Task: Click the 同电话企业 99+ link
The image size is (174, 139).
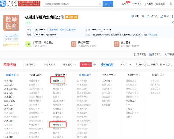Action: (x=68, y=30)
